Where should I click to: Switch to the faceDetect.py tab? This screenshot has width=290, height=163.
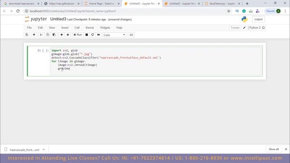[x=222, y=4]
